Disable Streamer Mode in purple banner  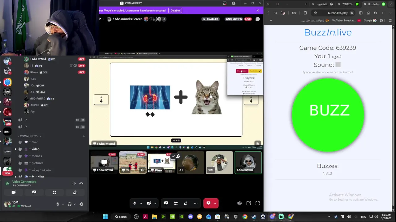coord(175,10)
